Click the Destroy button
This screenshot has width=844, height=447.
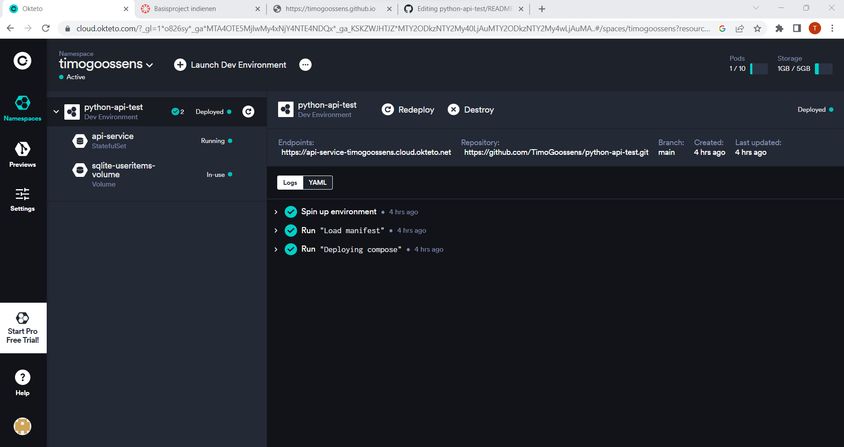click(x=471, y=110)
